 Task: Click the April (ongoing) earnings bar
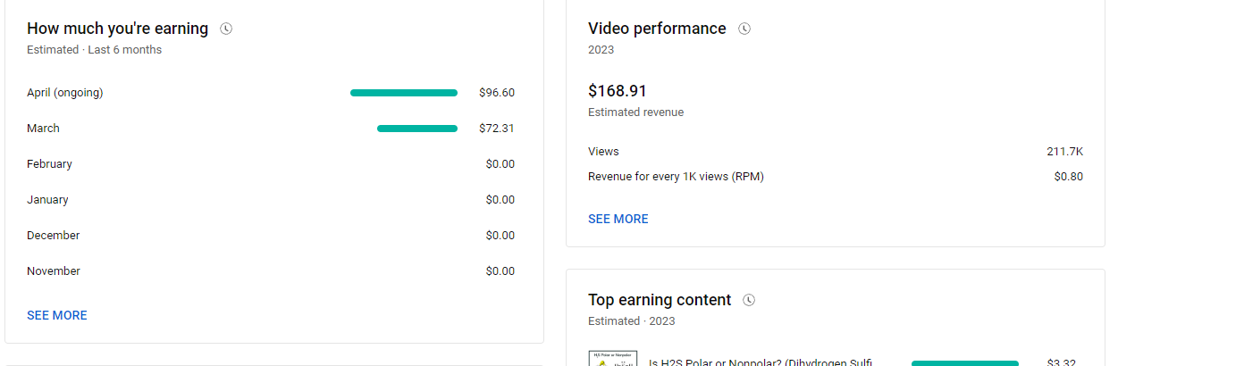[x=404, y=93]
